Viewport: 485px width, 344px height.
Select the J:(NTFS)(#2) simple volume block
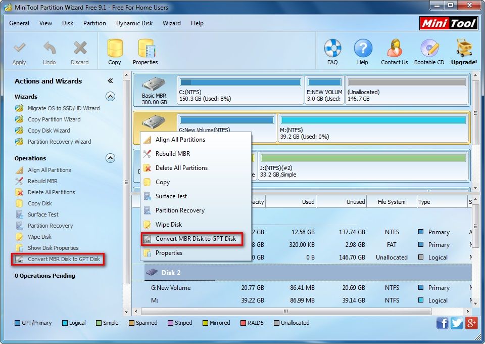point(363,166)
